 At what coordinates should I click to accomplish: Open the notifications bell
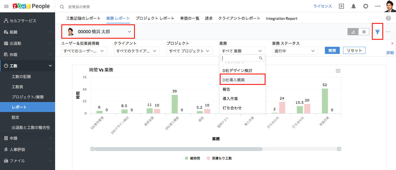[353, 6]
